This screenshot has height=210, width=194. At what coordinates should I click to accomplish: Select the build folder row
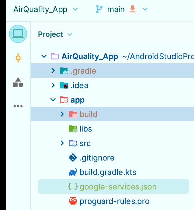click(x=112, y=114)
